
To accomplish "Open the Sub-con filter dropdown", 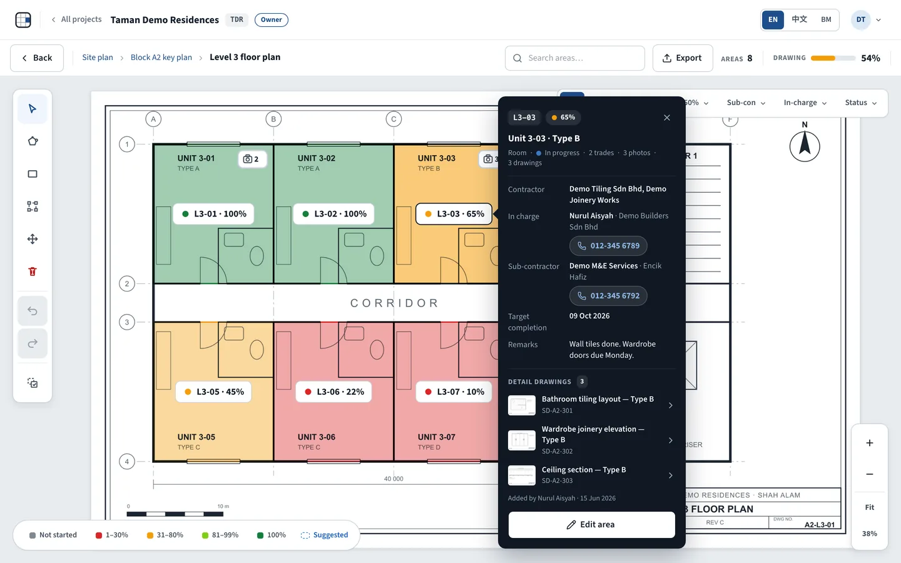I will 746,103.
